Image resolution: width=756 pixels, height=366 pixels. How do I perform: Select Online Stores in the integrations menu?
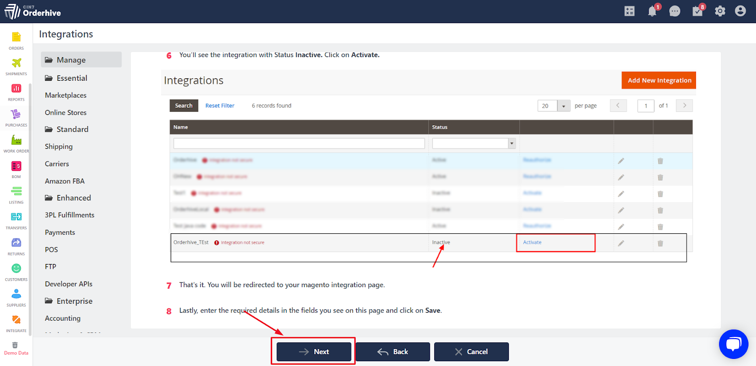pos(66,112)
